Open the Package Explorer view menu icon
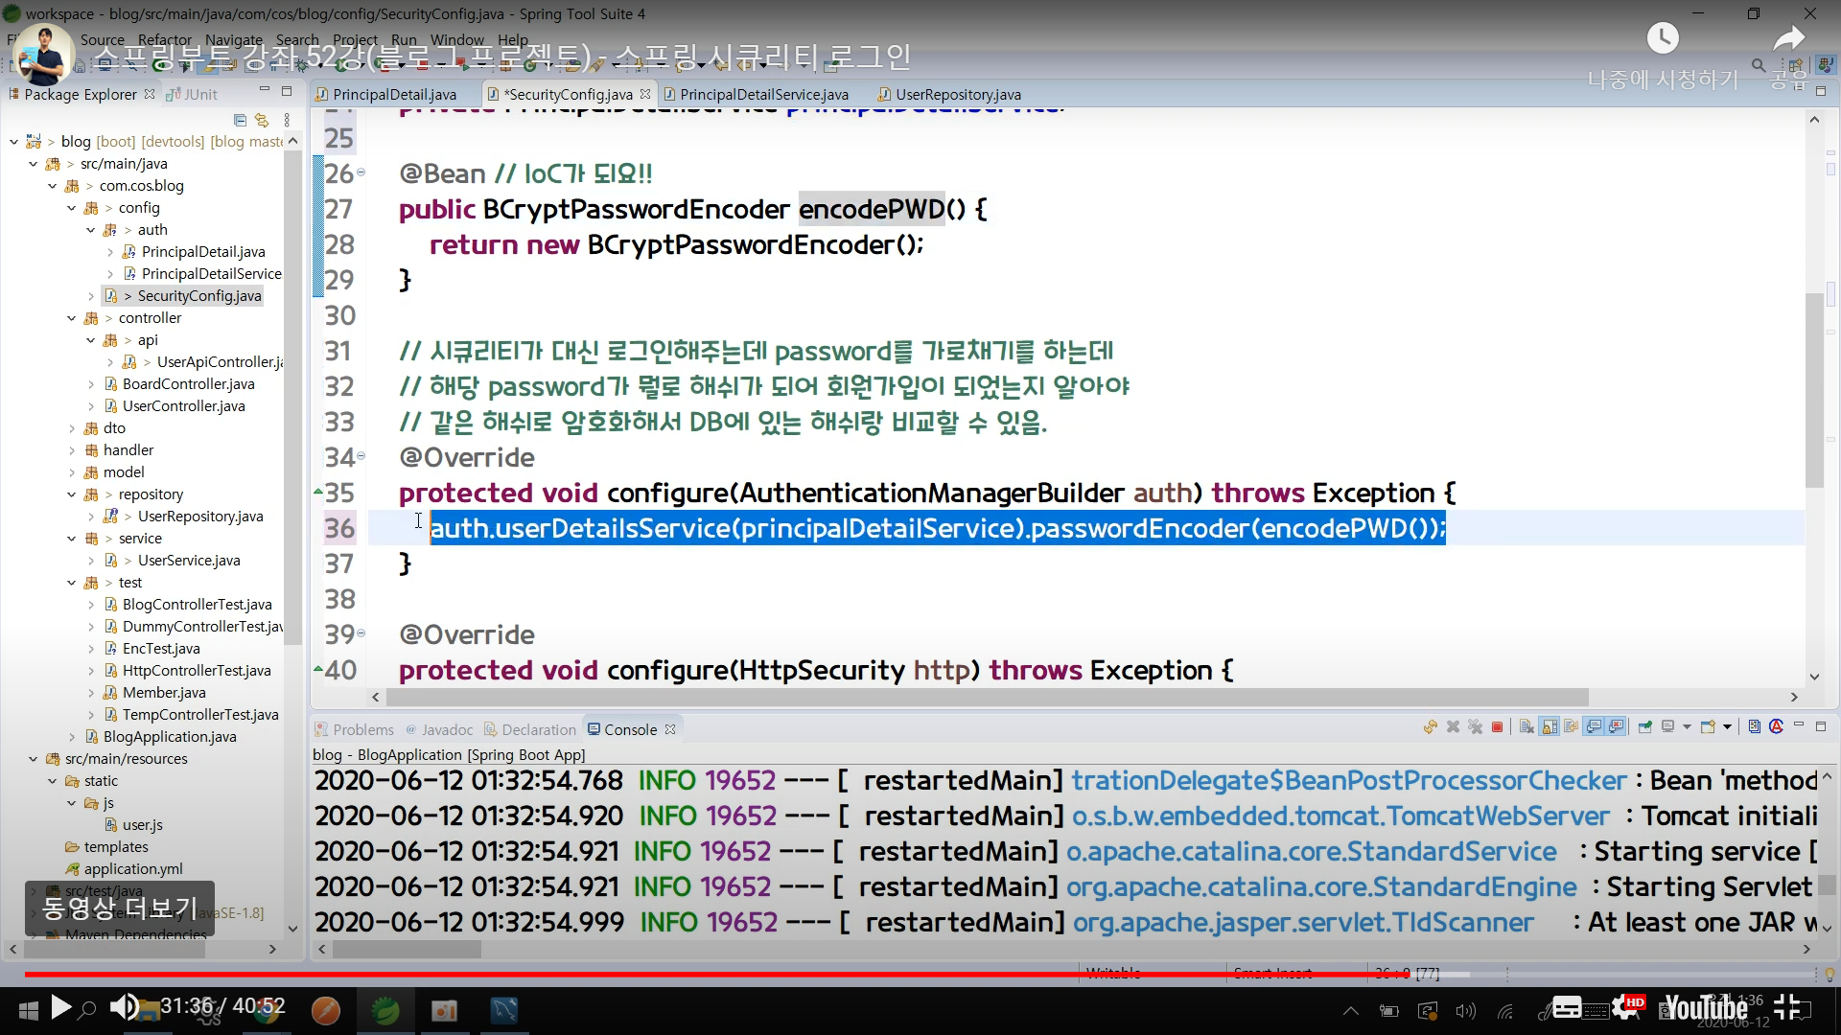 click(287, 120)
